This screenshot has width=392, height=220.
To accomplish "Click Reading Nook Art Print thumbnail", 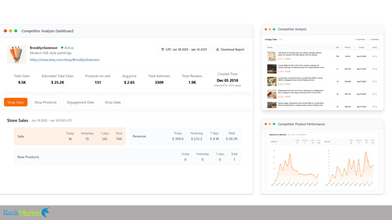I will 272,94.
